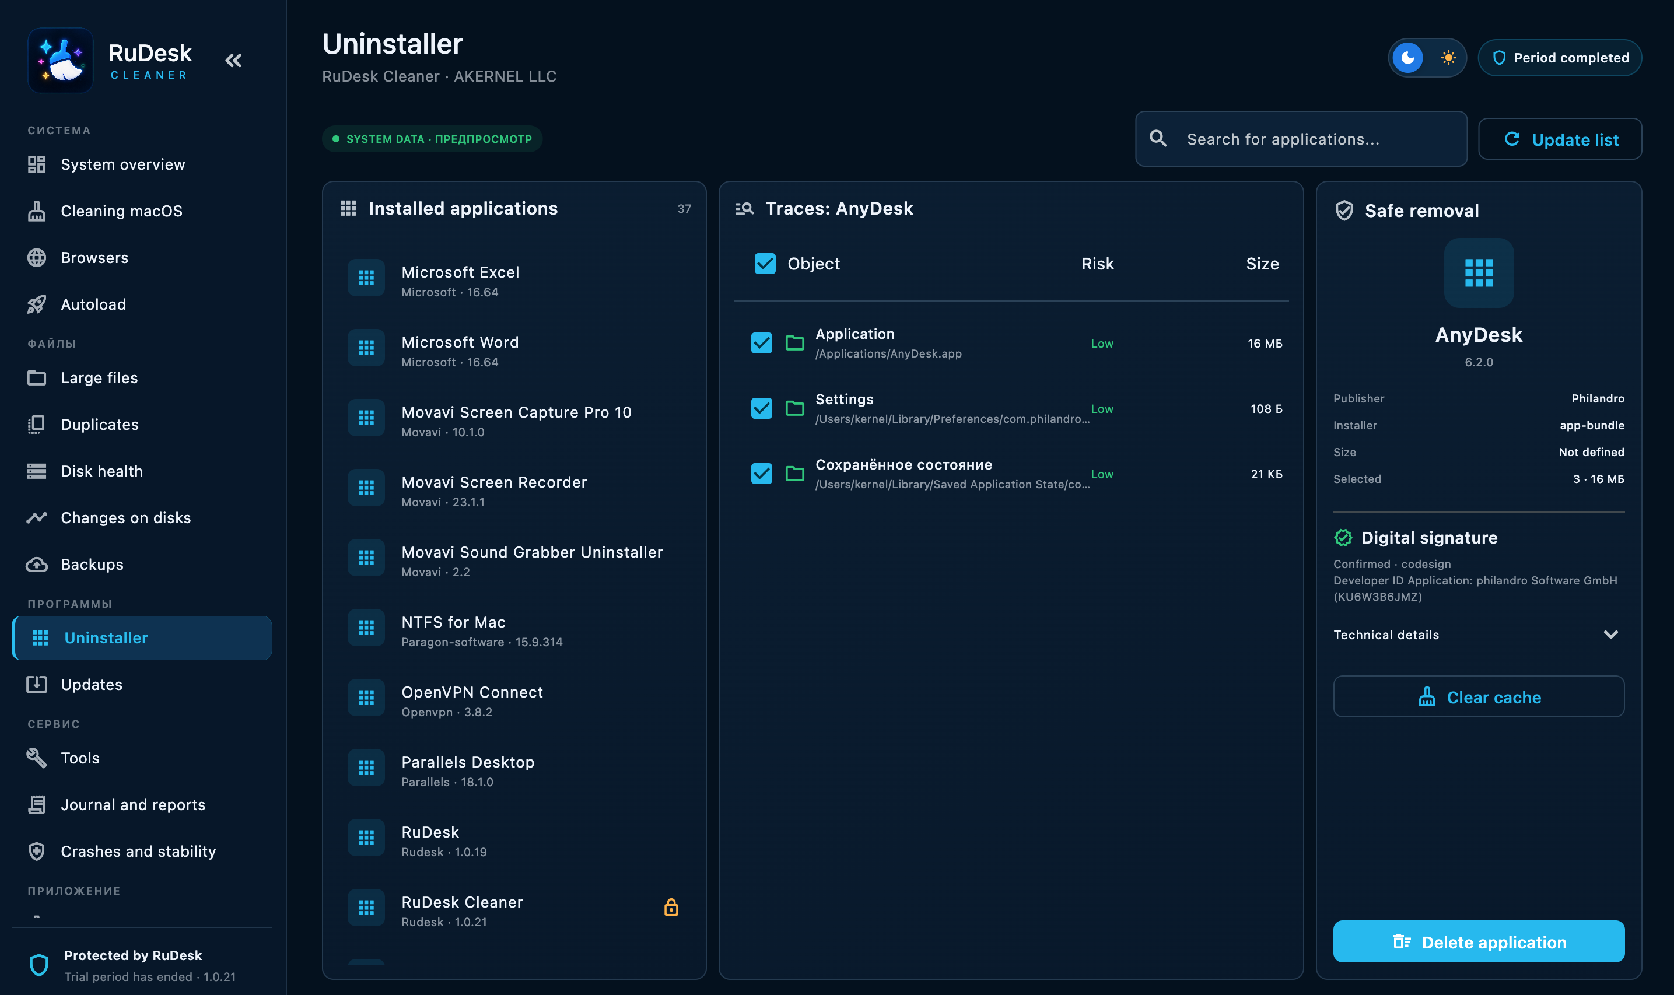Open Disk health page
The height and width of the screenshot is (995, 1674).
[142, 471]
